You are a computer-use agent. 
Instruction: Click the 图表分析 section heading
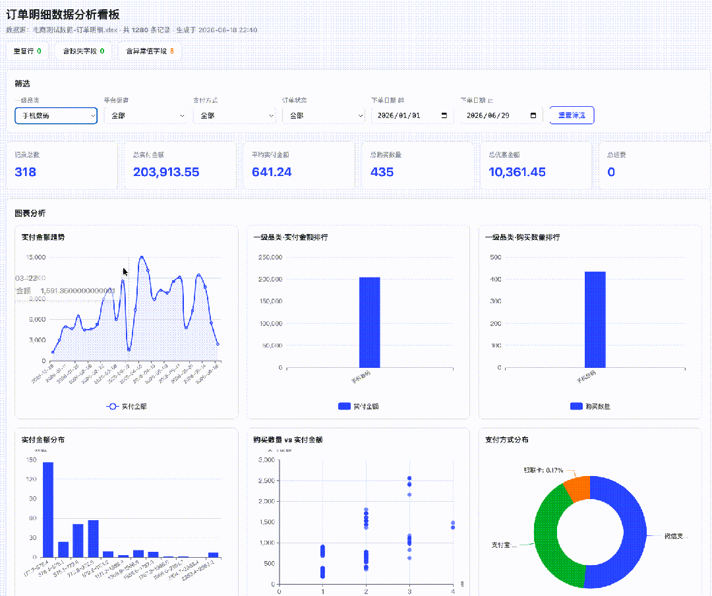coord(30,213)
